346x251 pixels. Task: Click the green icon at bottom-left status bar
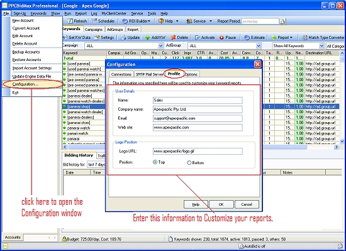click(x=5, y=246)
